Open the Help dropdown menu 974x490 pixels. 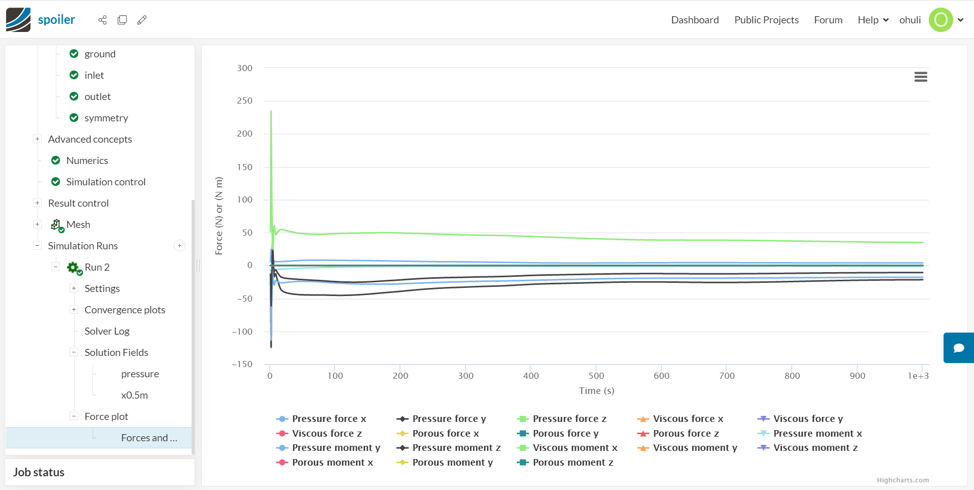coord(873,20)
